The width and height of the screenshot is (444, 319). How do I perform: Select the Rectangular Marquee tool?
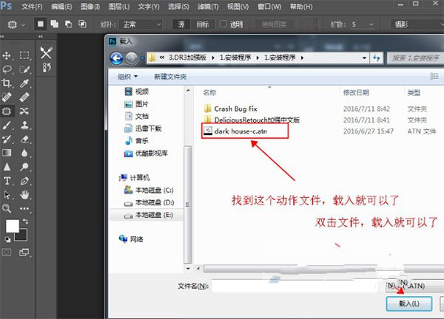click(24, 55)
